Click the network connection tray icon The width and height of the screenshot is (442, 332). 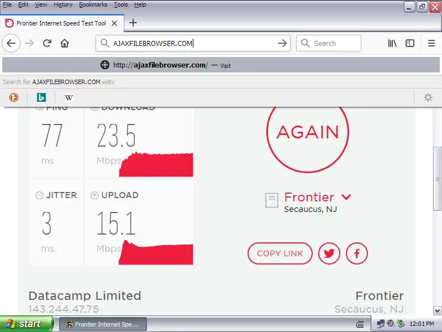click(x=381, y=324)
